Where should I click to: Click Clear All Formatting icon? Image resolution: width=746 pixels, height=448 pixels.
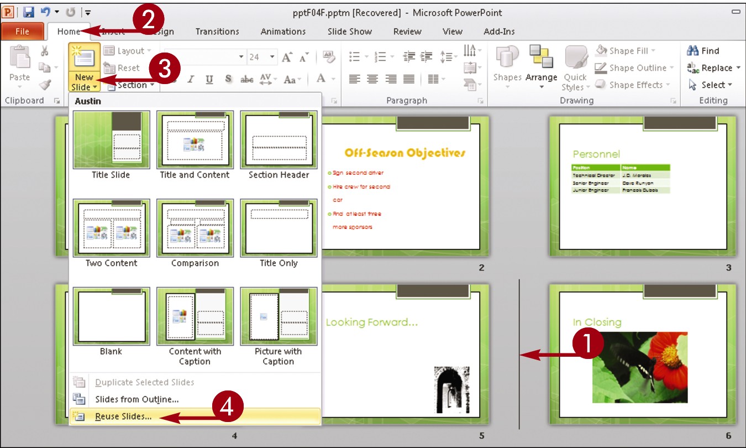pyautogui.click(x=329, y=57)
